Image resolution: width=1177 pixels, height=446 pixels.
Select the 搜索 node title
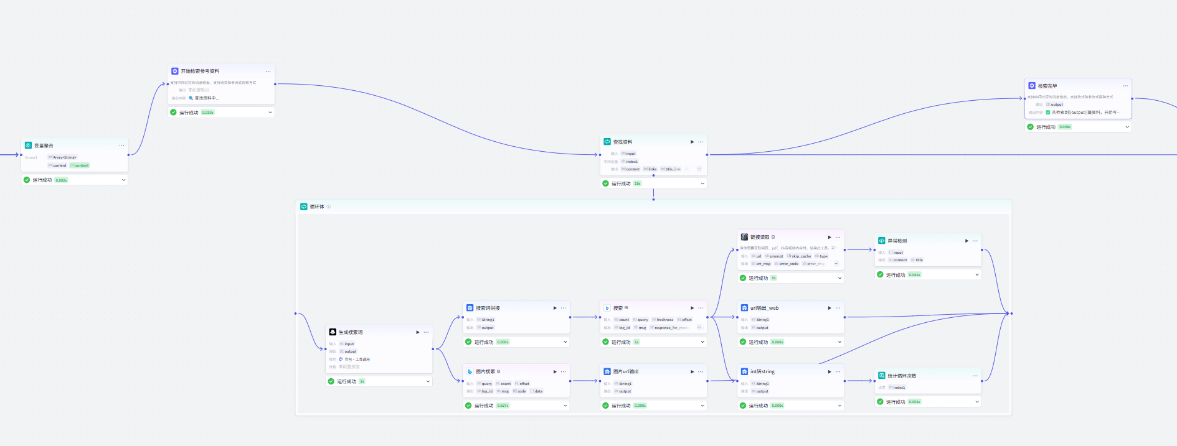point(618,308)
